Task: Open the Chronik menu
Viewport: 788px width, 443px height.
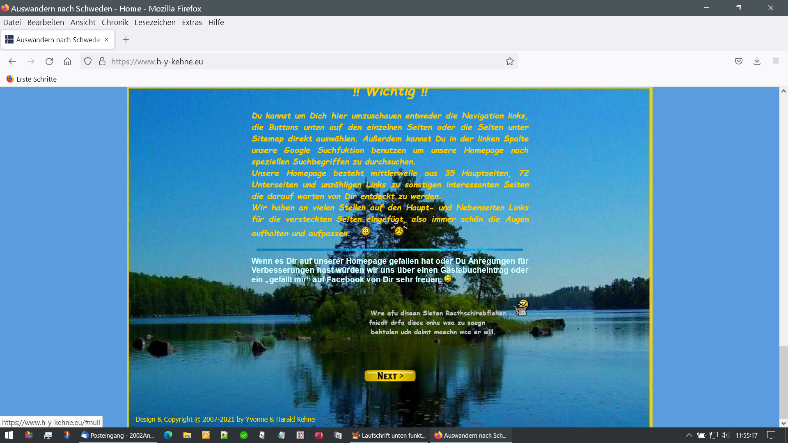Action: pyautogui.click(x=115, y=23)
